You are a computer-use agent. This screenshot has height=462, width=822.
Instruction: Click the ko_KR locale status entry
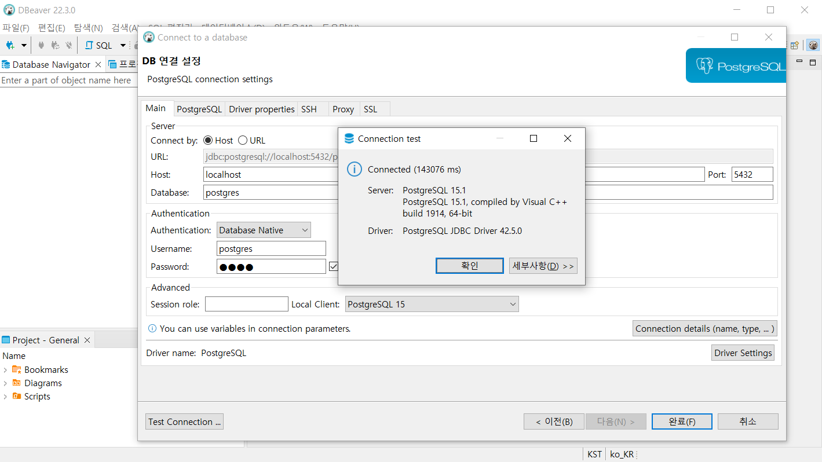click(622, 454)
